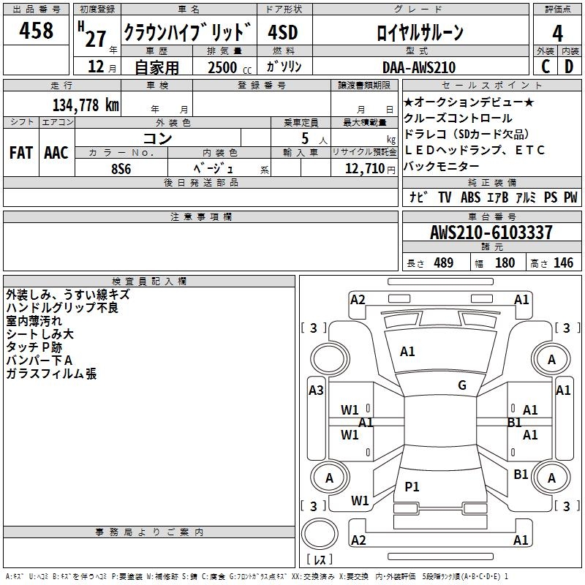Click the grade ロイヤルサルーン

[419, 32]
